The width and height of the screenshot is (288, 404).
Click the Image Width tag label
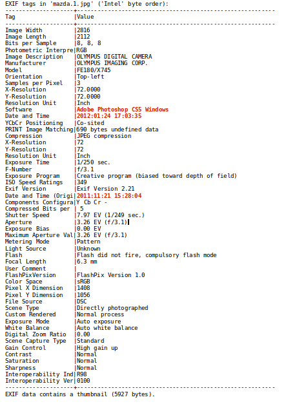pyautogui.click(x=23, y=30)
